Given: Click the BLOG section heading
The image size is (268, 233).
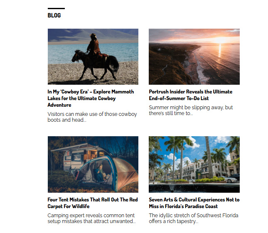Looking at the screenshot, I should coord(54,15).
